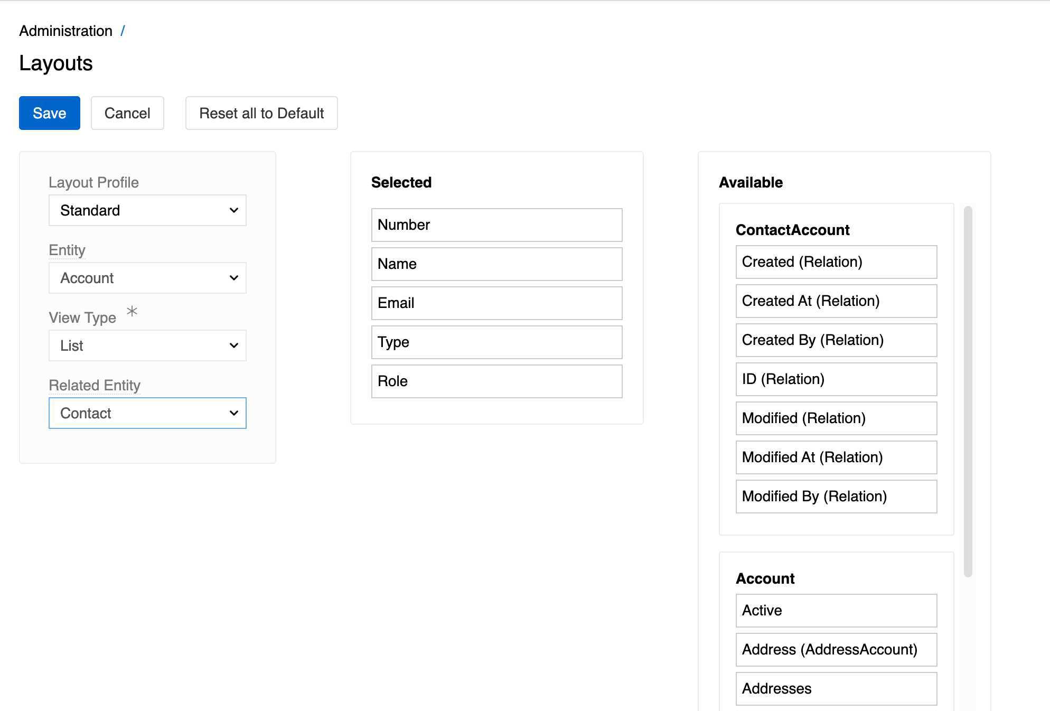This screenshot has height=711, width=1050.
Task: Click Reset all to Default
Action: 261,113
